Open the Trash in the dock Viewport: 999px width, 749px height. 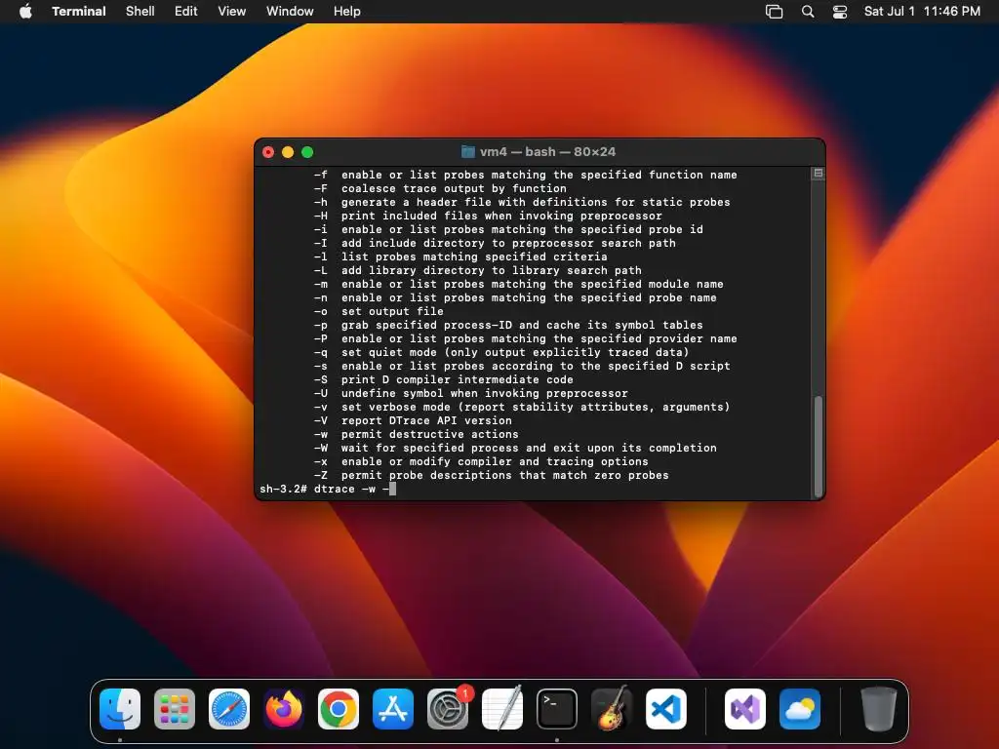pyautogui.click(x=879, y=709)
